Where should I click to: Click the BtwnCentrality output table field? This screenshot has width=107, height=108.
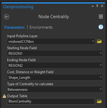(x=51, y=101)
